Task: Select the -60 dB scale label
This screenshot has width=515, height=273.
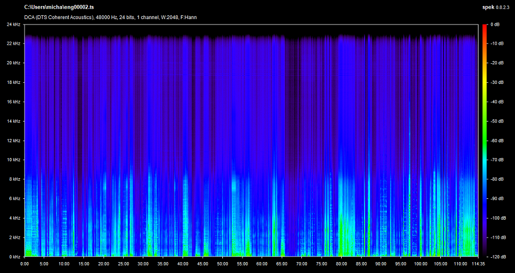Action: [x=496, y=141]
